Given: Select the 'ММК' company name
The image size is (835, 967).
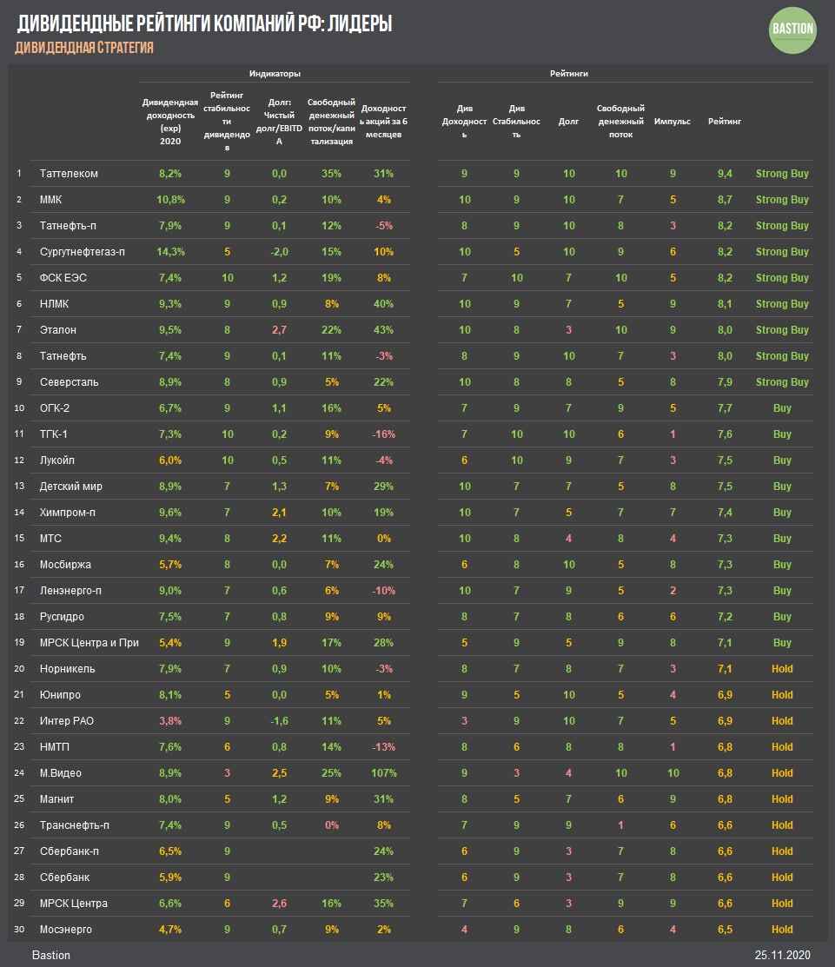Looking at the screenshot, I should point(50,200).
